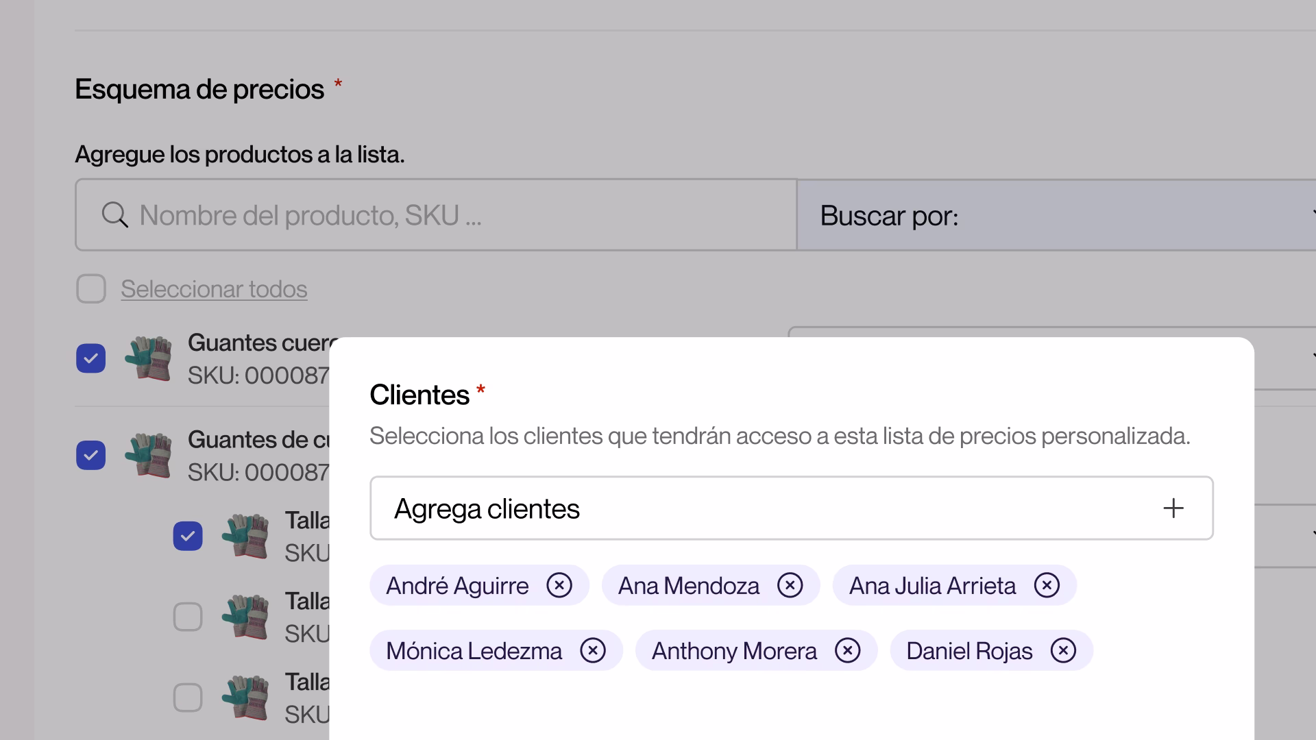Remove Mónica Ledezma from the clients list

click(x=593, y=651)
